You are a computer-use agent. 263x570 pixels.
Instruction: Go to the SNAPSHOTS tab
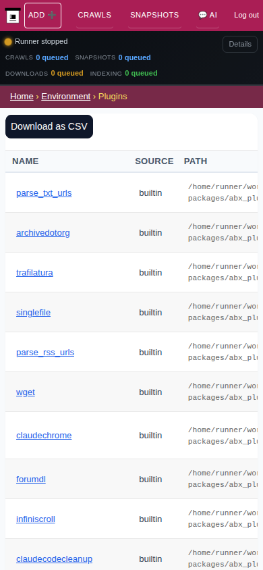tap(154, 16)
